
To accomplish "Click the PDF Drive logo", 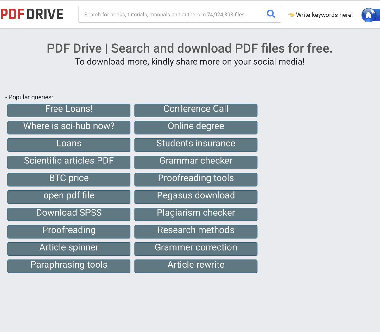I will 32,14.
